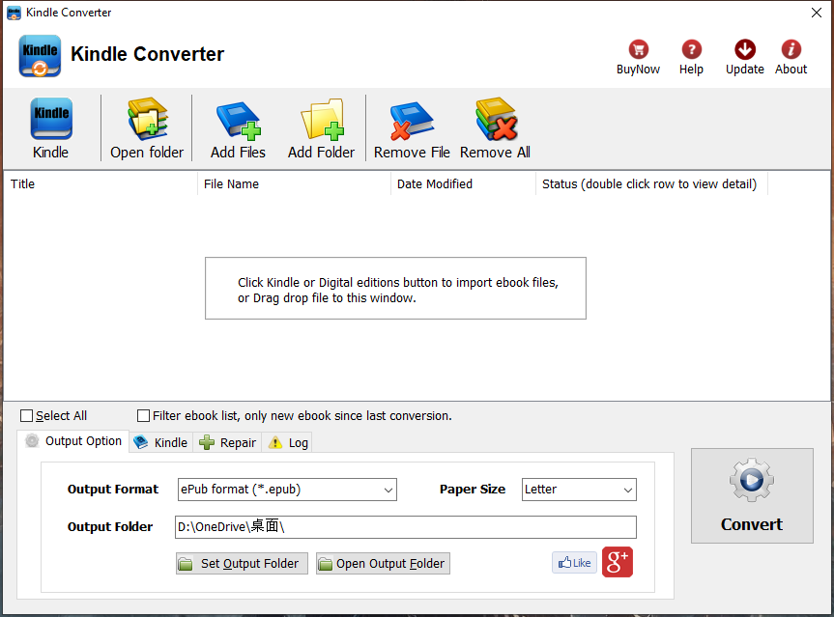Image resolution: width=834 pixels, height=617 pixels.
Task: Open the BuyNow shopping cart icon
Action: 638,49
